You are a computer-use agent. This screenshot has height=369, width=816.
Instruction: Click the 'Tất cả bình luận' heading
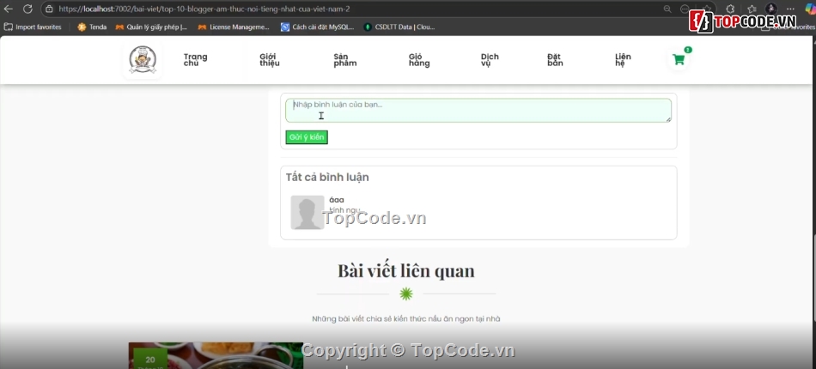point(327,178)
